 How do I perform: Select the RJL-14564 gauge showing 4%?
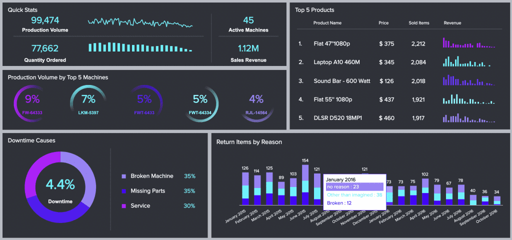256,104
